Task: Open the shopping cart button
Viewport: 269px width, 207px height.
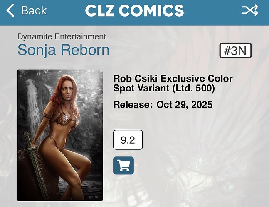Action: pos(123,166)
